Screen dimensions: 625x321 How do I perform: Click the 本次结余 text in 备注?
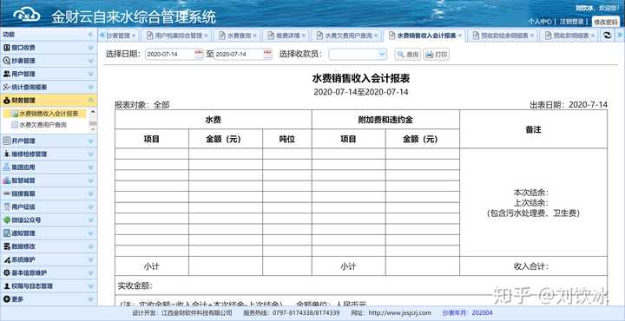(x=531, y=193)
